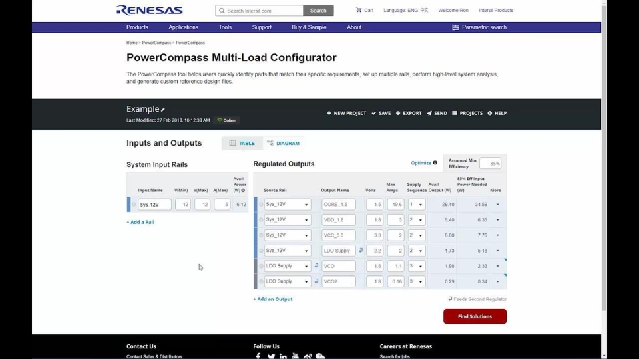Click the Table grid icon
This screenshot has height=359, width=639.
pyautogui.click(x=232, y=143)
